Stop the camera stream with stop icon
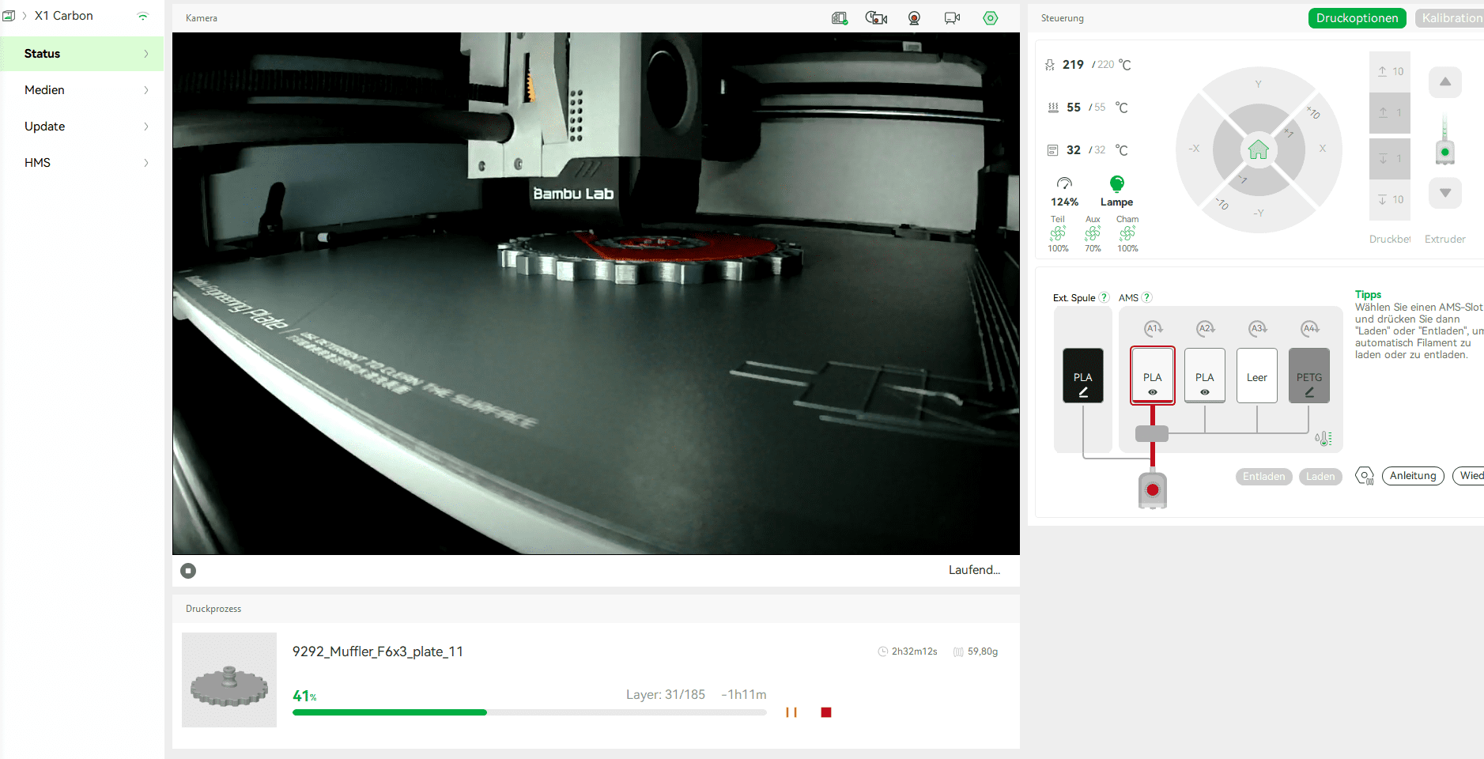 click(188, 571)
